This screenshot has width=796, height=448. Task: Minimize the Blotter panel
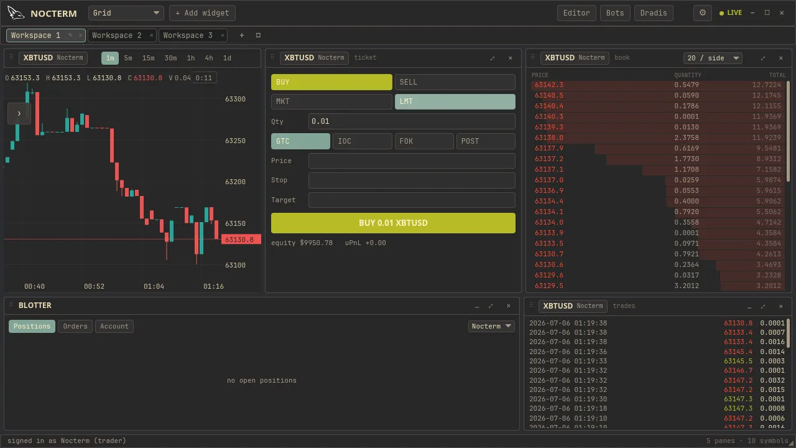tap(477, 306)
